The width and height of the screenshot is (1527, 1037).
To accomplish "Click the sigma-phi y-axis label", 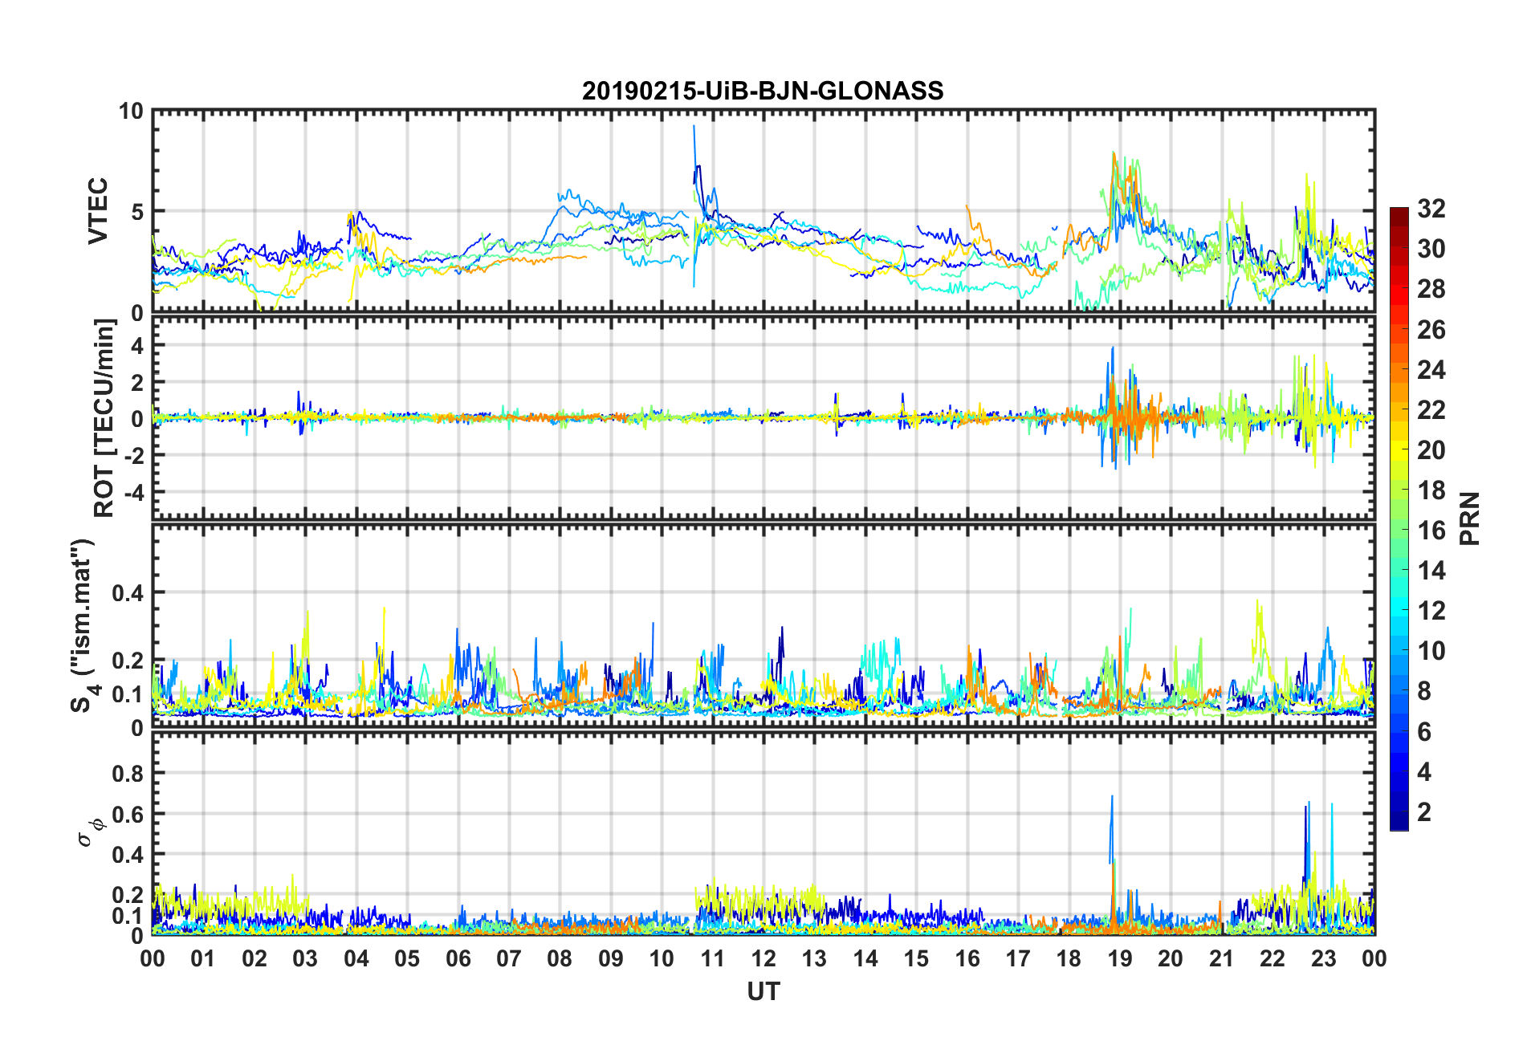I will (x=90, y=832).
